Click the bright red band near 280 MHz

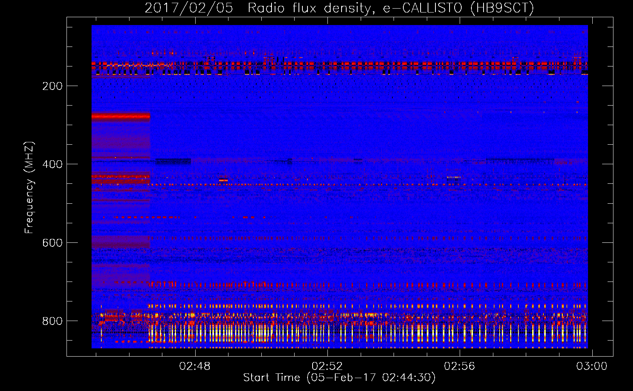coord(121,116)
